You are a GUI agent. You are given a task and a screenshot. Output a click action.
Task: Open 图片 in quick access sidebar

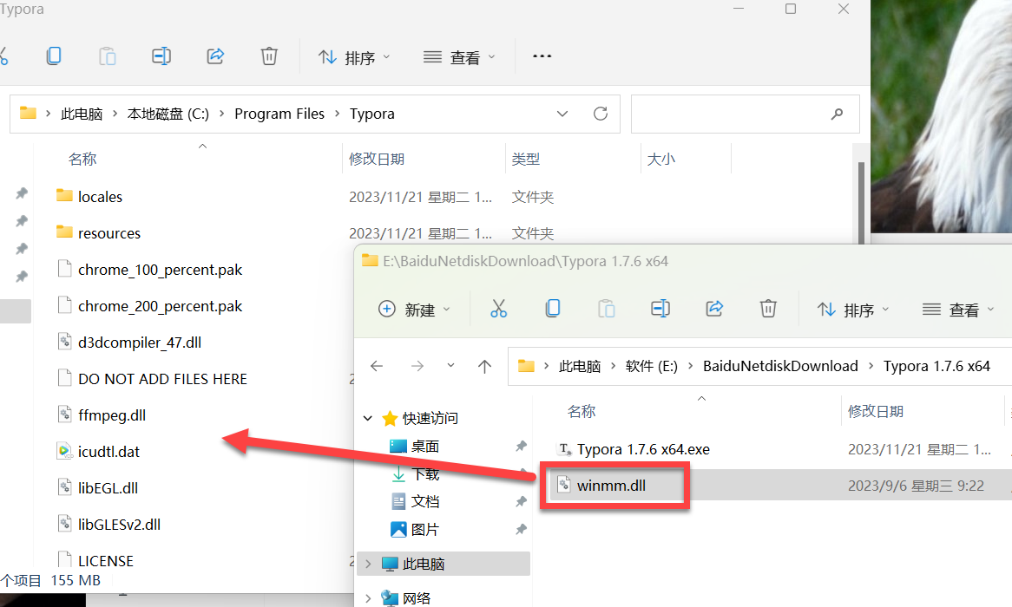425,530
